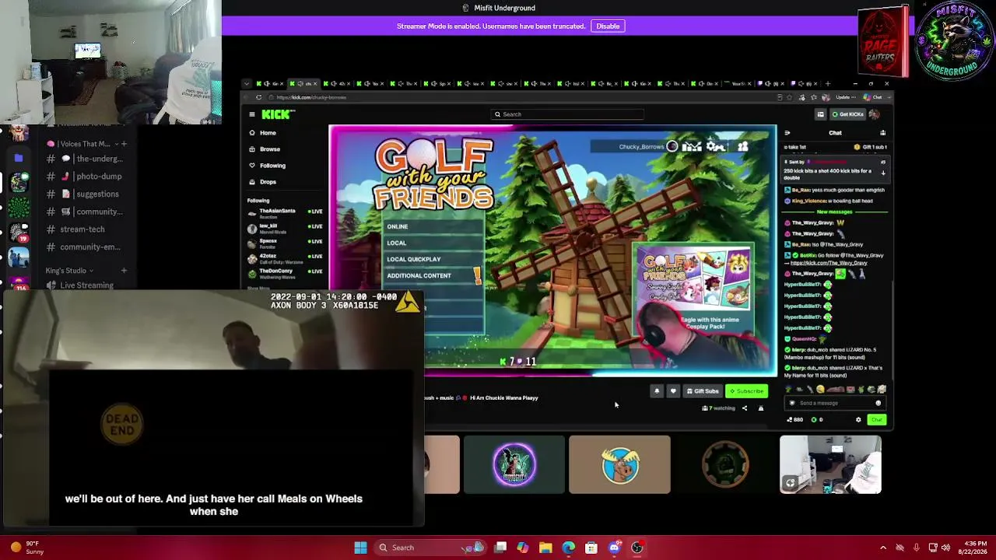Screen dimensions: 996x560
Task: Open Windows Start menu
Action: click(360, 548)
